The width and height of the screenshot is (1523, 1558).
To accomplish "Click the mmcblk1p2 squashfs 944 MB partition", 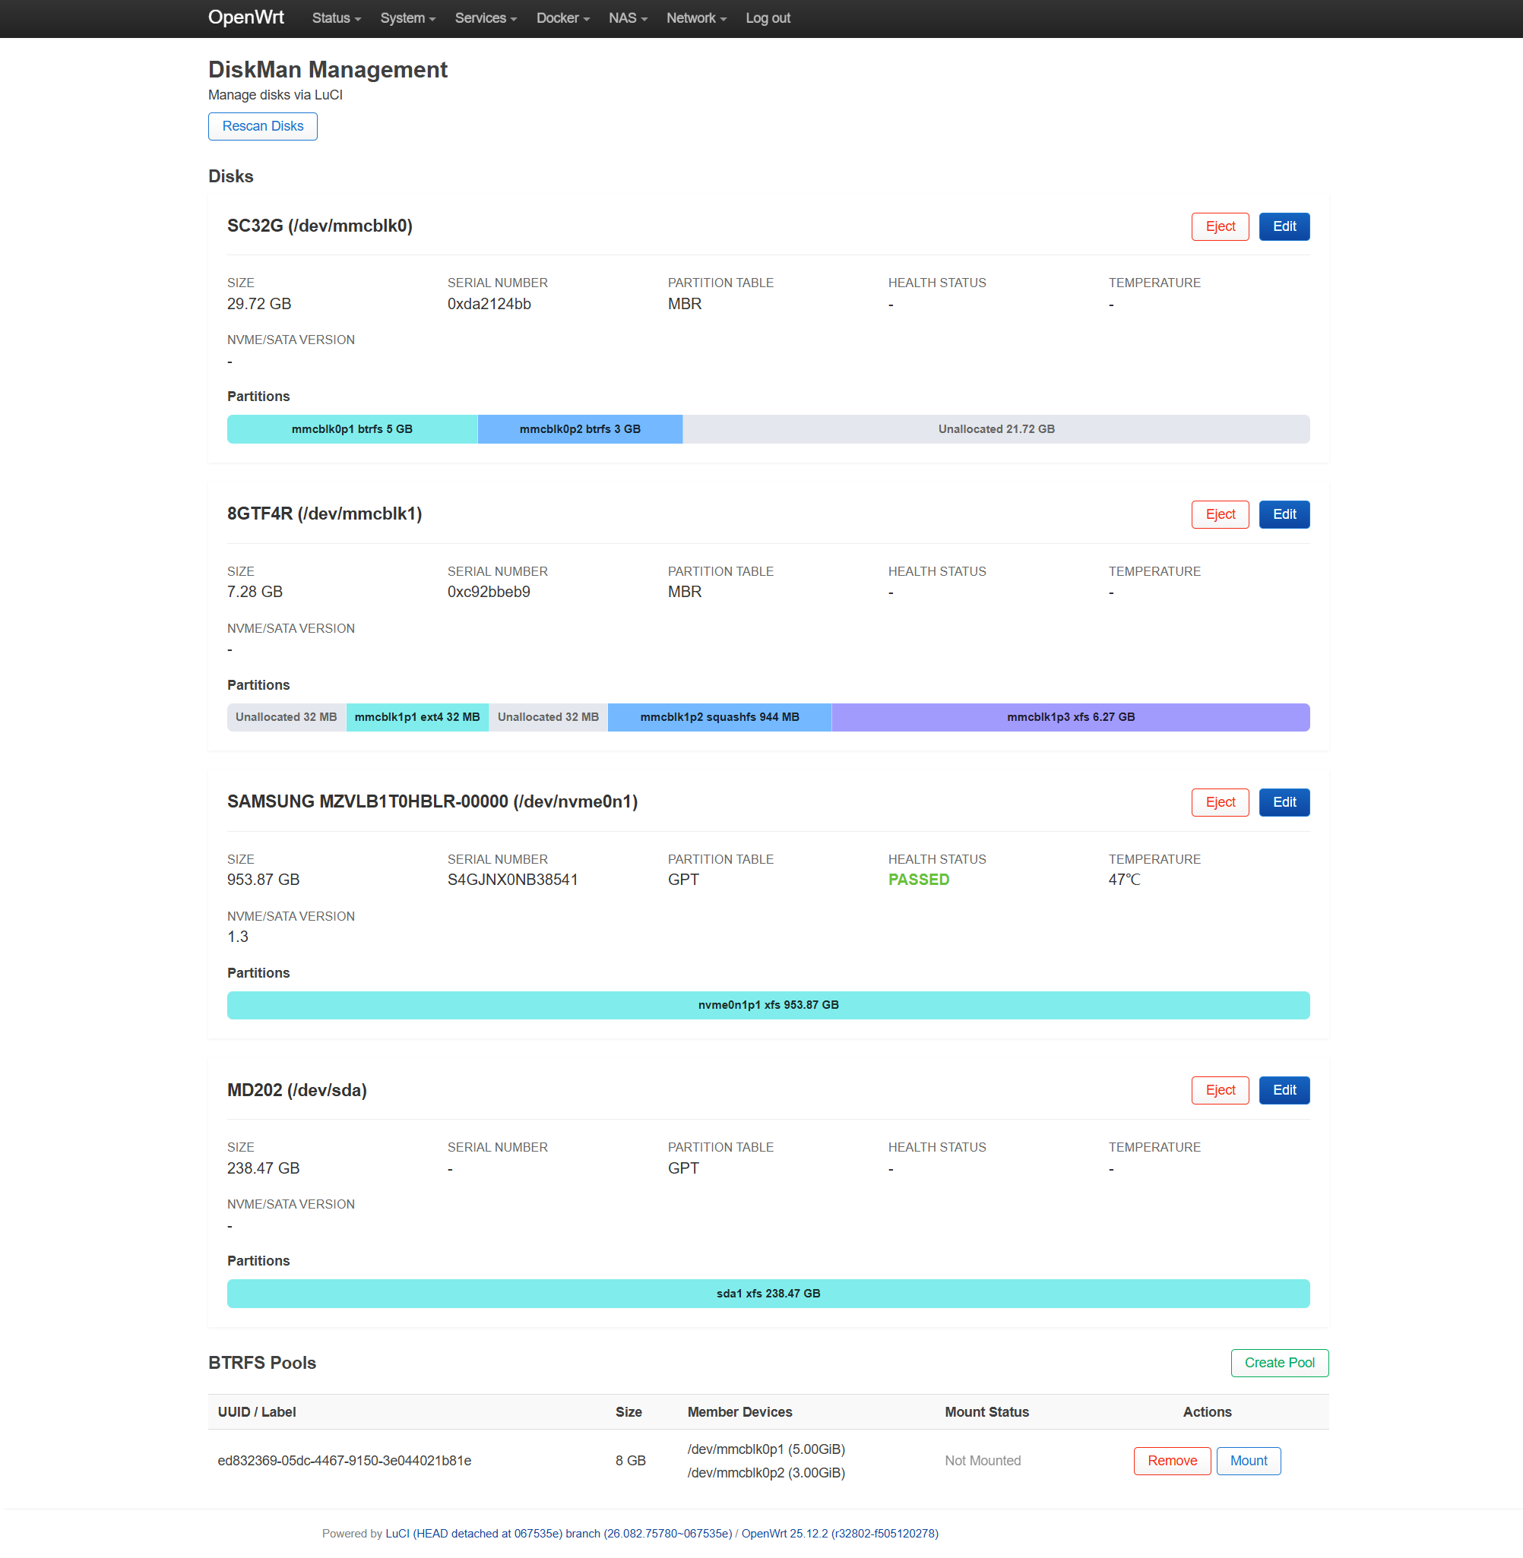I will (719, 717).
